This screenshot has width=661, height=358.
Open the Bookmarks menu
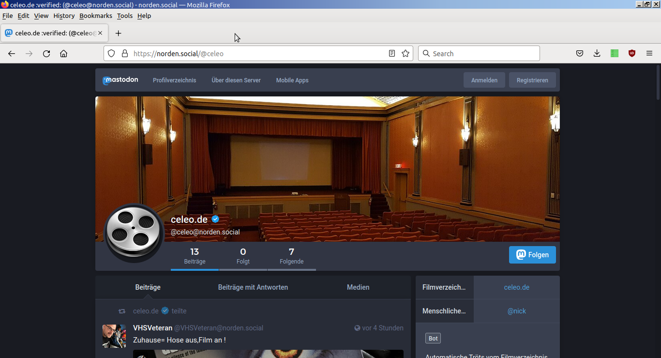pyautogui.click(x=96, y=16)
